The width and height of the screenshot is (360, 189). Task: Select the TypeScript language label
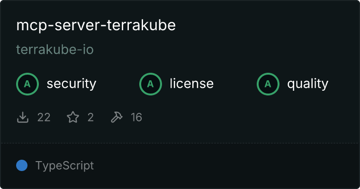pos(64,166)
